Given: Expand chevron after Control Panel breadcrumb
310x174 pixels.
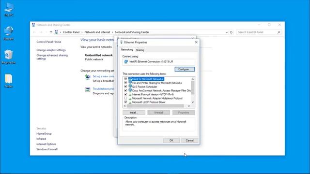Looking at the screenshot, I should [x=82, y=32].
